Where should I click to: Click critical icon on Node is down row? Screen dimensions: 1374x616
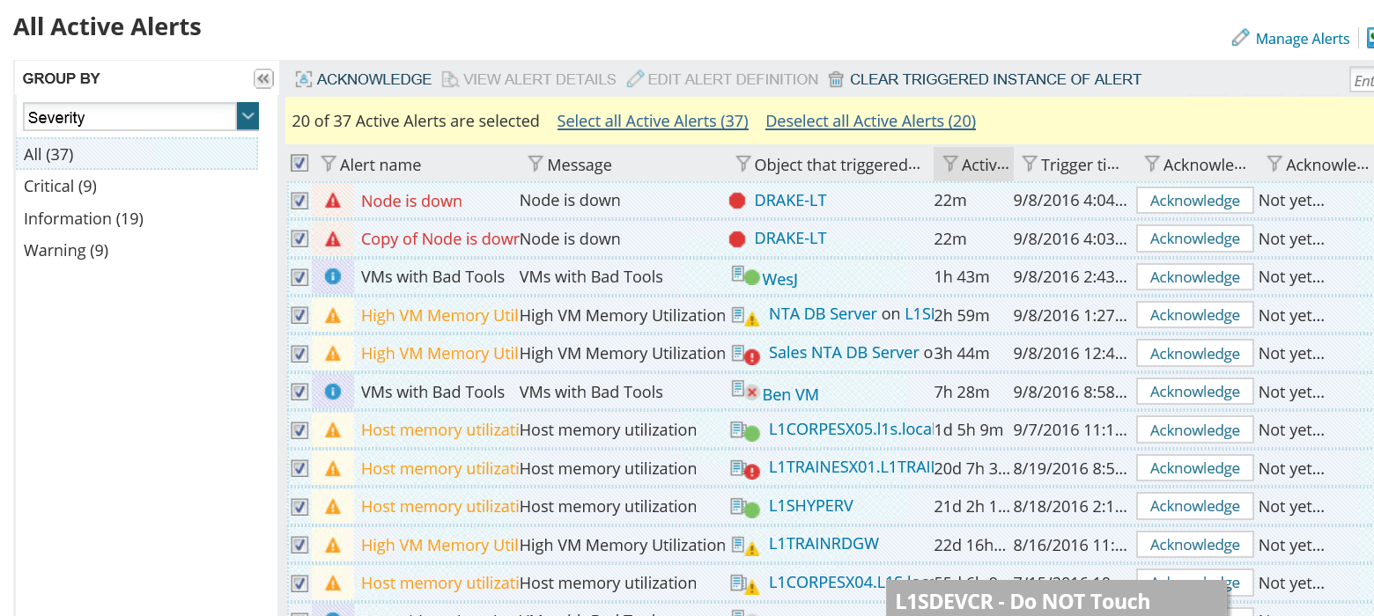click(x=333, y=201)
